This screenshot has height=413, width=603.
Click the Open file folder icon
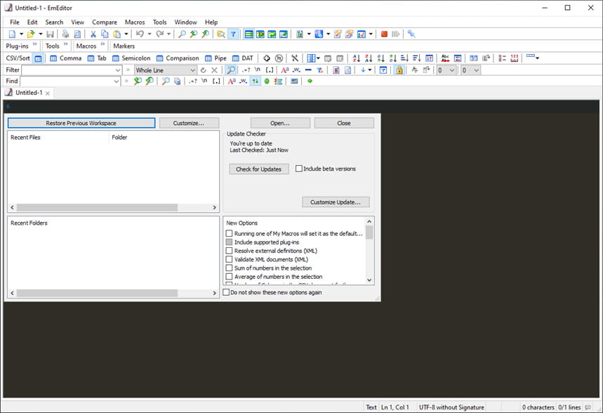[x=31, y=34]
